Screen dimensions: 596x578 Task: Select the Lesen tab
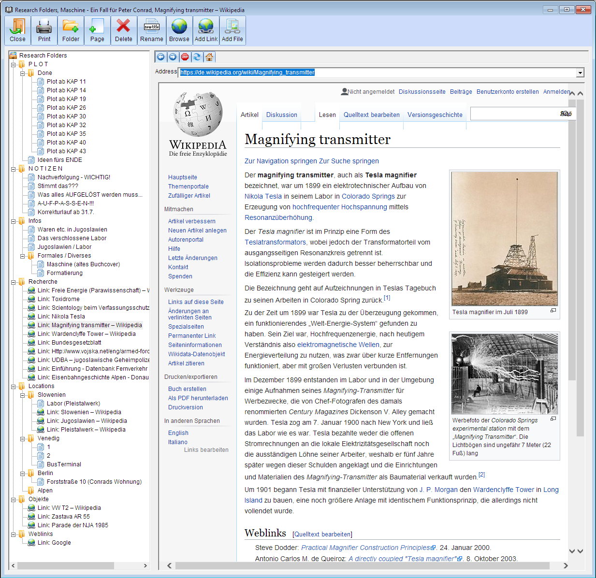click(x=327, y=115)
